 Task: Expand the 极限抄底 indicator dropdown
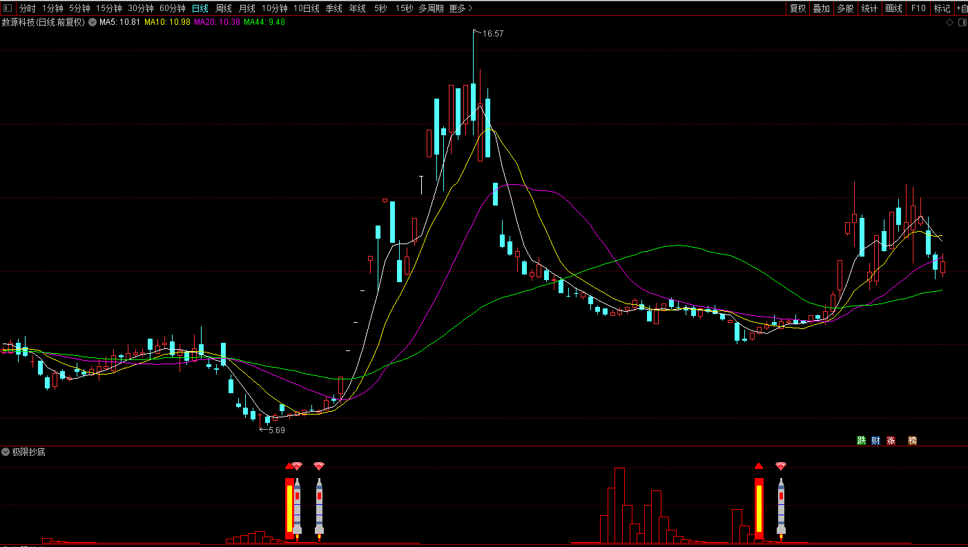[6, 452]
